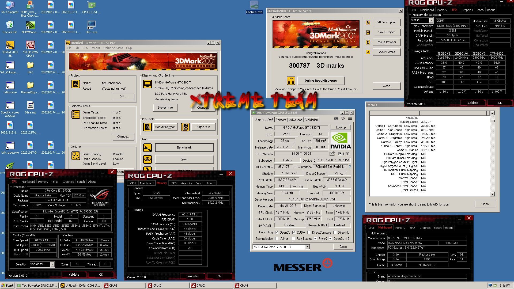This screenshot has height=289, width=514.
Task: Open the HRC.exe desktop icon
Action: pyautogui.click(x=91, y=27)
